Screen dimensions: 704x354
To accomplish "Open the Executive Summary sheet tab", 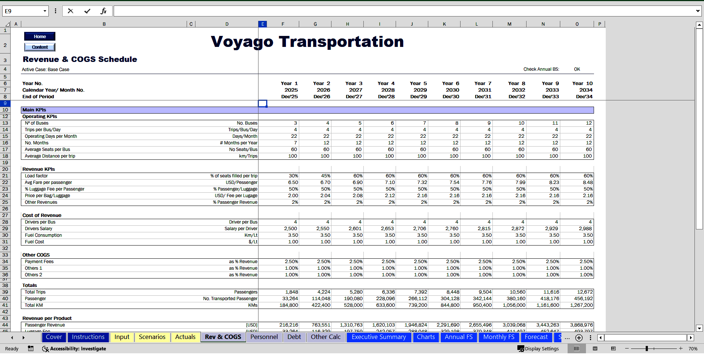I will 379,337.
